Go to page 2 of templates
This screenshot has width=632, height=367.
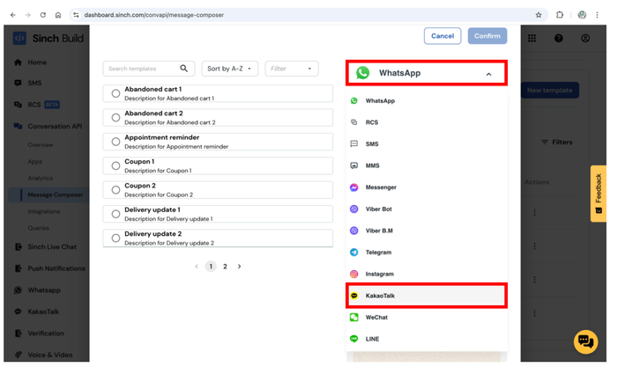225,267
